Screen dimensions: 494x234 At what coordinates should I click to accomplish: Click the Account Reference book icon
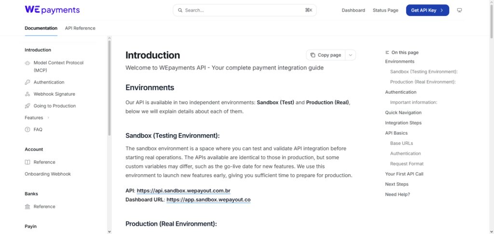(x=27, y=162)
